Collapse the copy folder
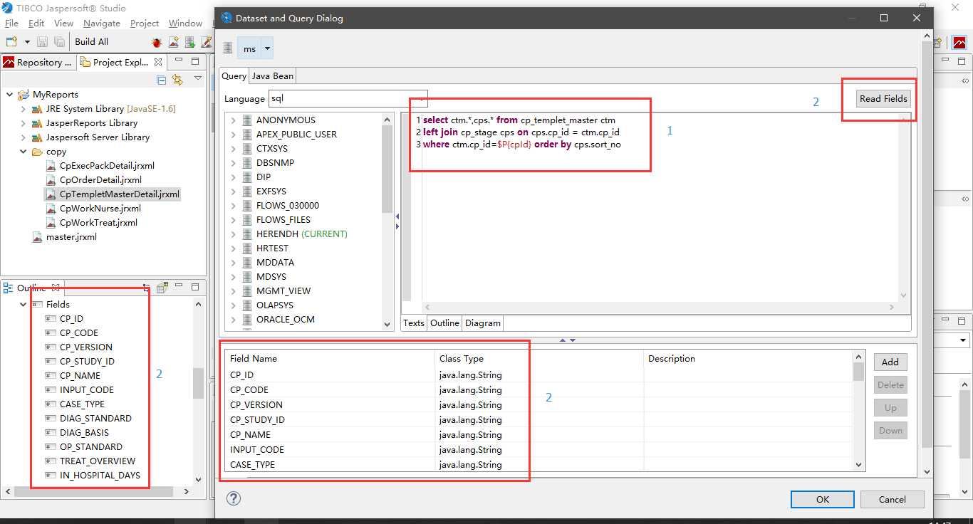Viewport: 973px width, 524px height. (24, 152)
